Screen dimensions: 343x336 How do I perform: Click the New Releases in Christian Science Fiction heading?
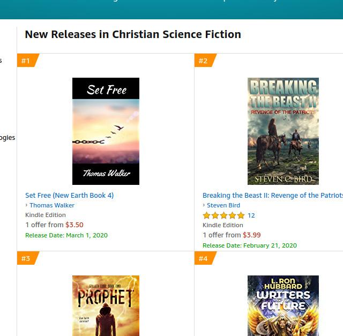(x=133, y=34)
